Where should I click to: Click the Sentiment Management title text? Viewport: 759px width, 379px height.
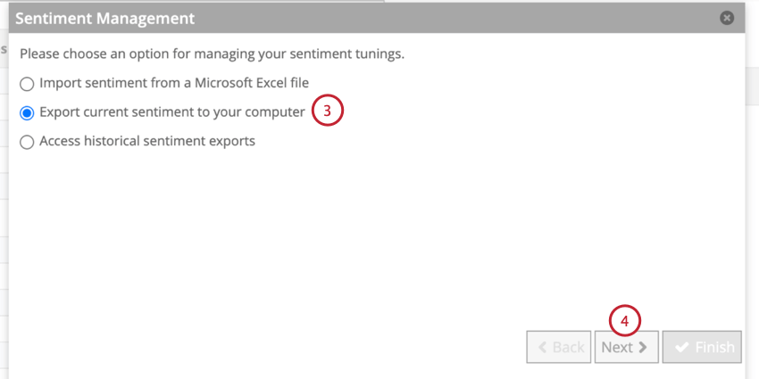click(x=105, y=19)
